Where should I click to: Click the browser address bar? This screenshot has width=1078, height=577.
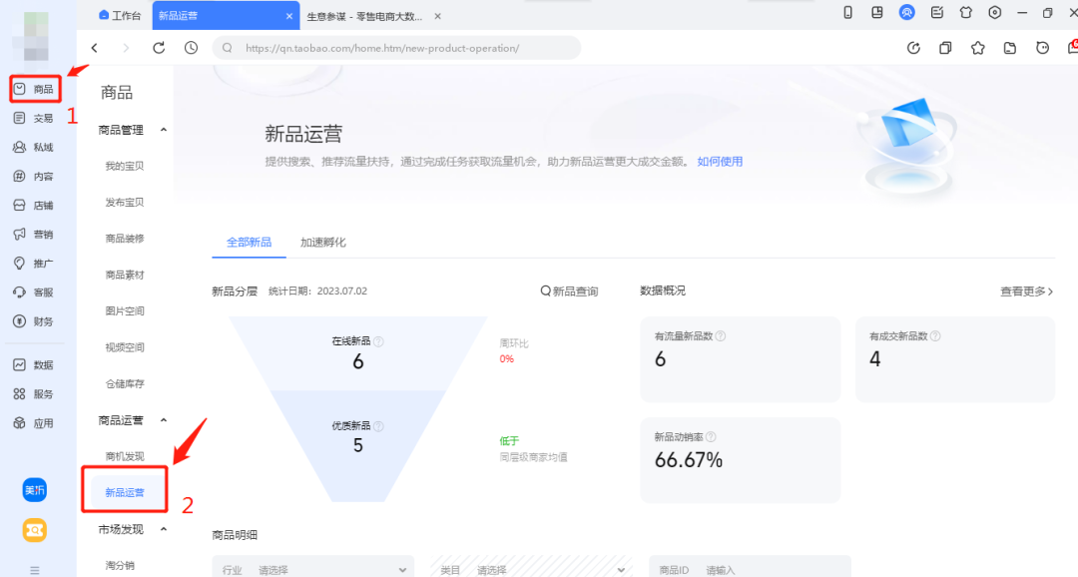[396, 48]
